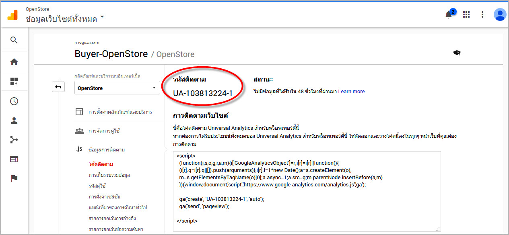Open Conversions flag icon
Screen dimensions: 509x235
[14, 179]
